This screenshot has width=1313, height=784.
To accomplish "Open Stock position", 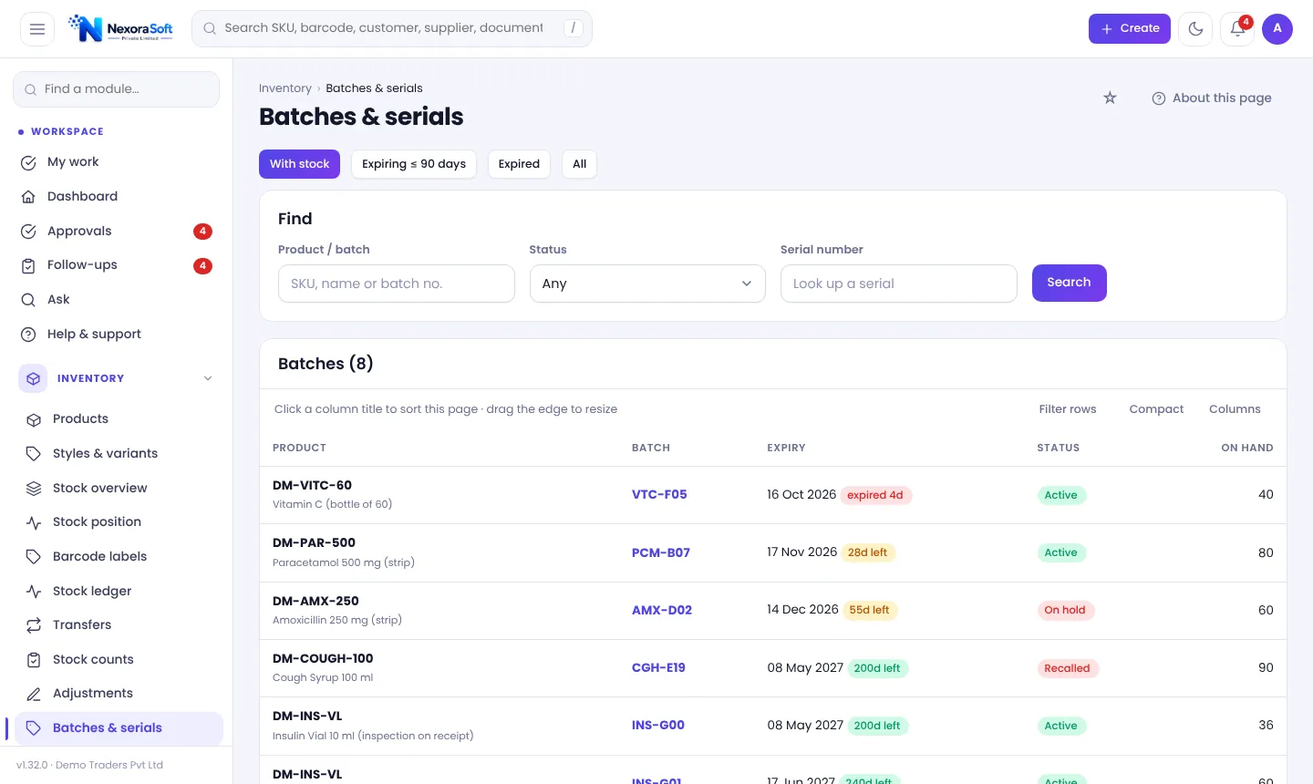I will click(x=119, y=522).
